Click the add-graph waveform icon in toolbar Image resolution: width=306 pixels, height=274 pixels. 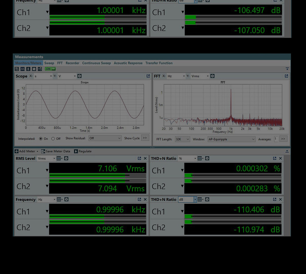(x=40, y=69)
